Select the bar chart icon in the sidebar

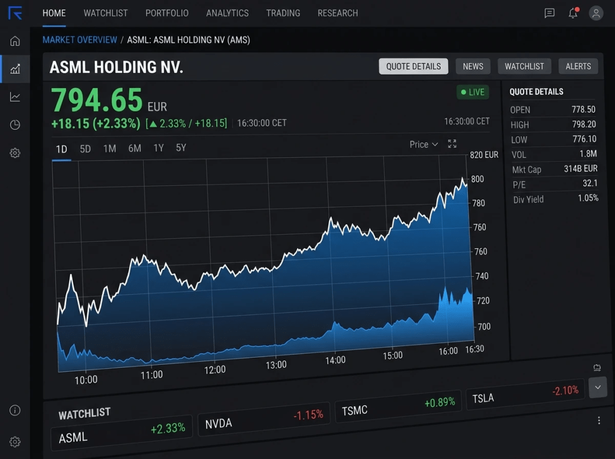click(x=14, y=68)
